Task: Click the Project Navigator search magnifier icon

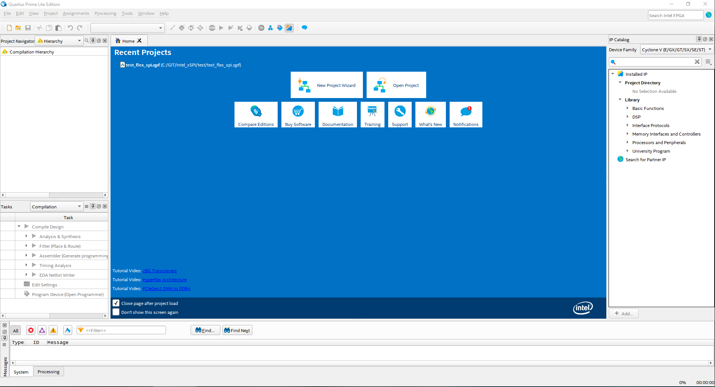Action: click(x=87, y=41)
